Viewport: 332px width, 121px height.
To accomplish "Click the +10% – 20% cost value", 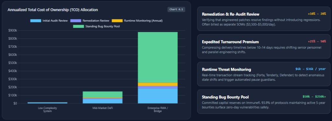I will click(x=317, y=14).
